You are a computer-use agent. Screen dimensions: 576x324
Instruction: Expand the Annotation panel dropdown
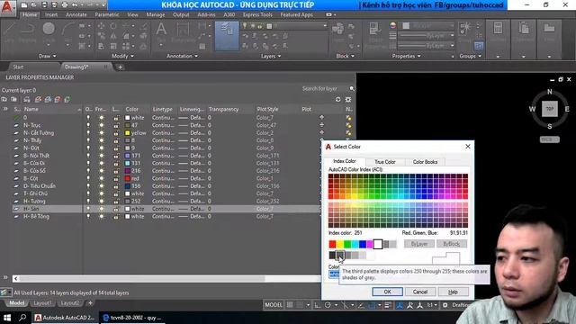coord(183,56)
